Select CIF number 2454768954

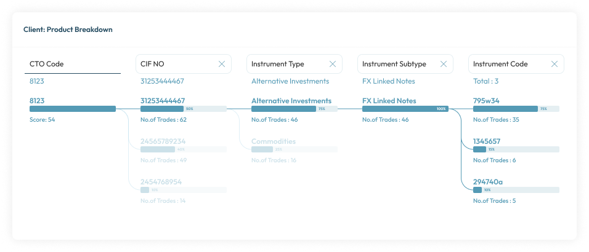[161, 182]
